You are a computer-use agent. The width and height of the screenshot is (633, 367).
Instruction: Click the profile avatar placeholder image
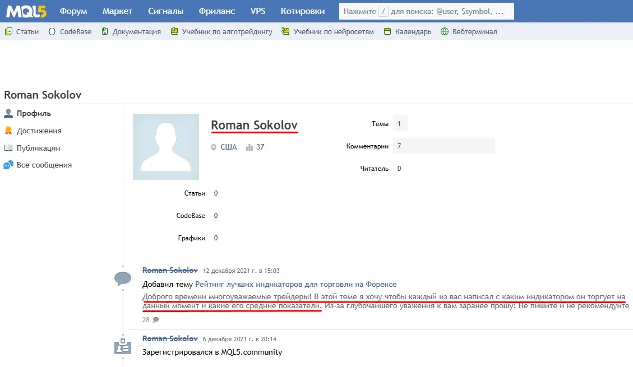click(166, 147)
